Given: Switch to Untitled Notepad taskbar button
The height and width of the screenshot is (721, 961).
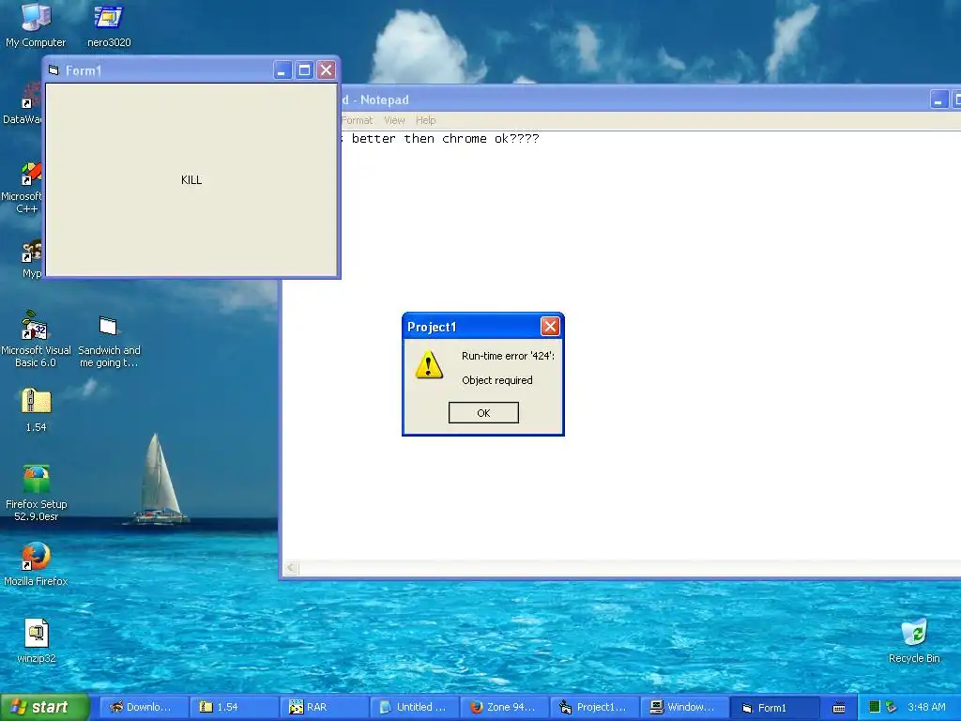Looking at the screenshot, I should pyautogui.click(x=413, y=707).
